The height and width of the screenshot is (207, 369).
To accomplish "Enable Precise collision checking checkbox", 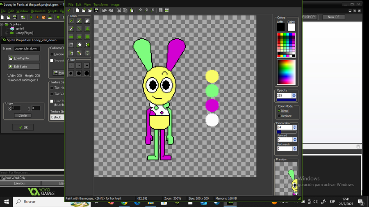I will (x=52, y=54).
